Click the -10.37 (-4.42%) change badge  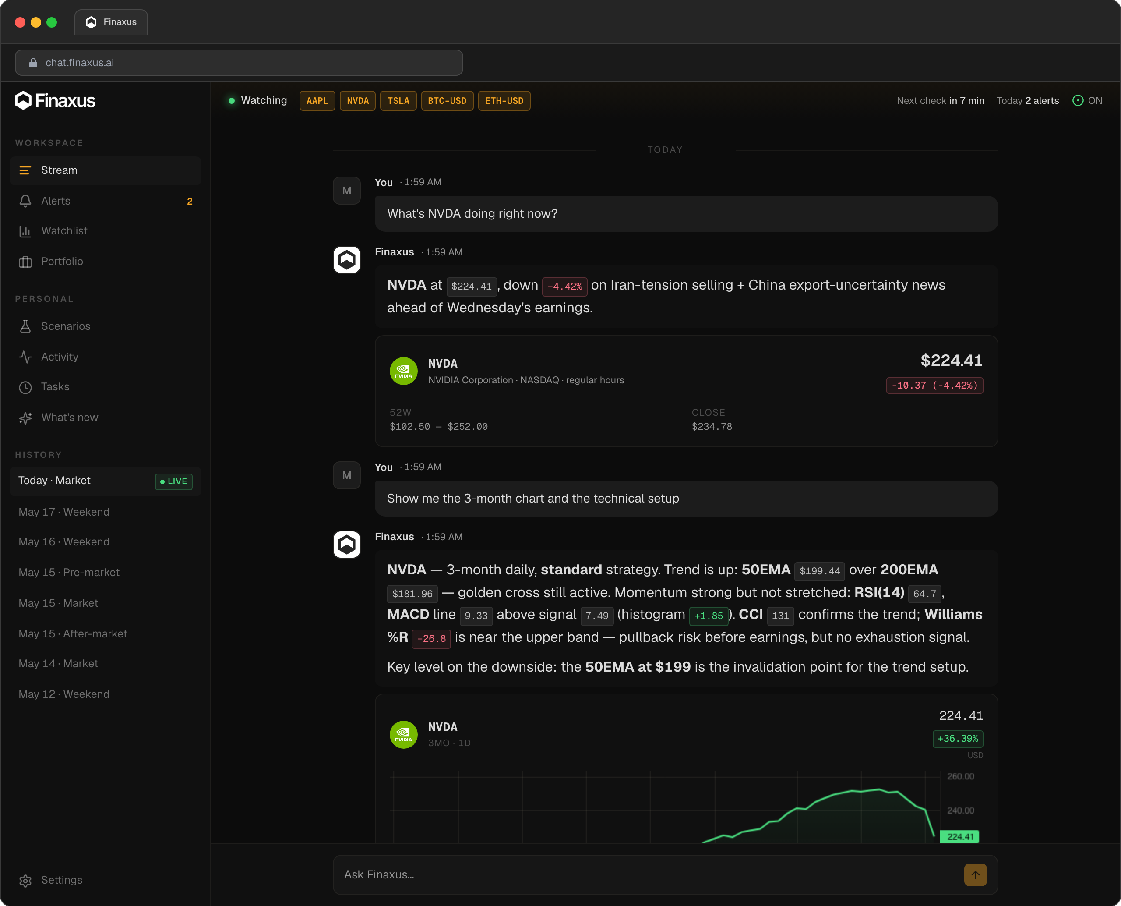tap(934, 386)
